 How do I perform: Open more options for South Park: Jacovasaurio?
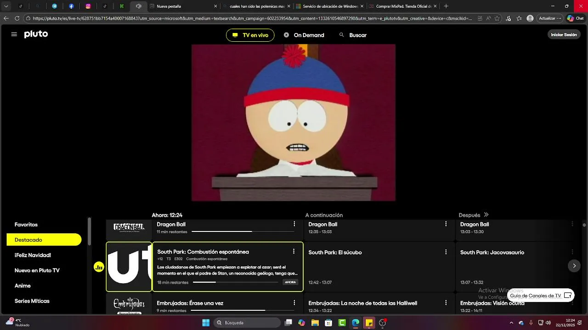tap(572, 252)
